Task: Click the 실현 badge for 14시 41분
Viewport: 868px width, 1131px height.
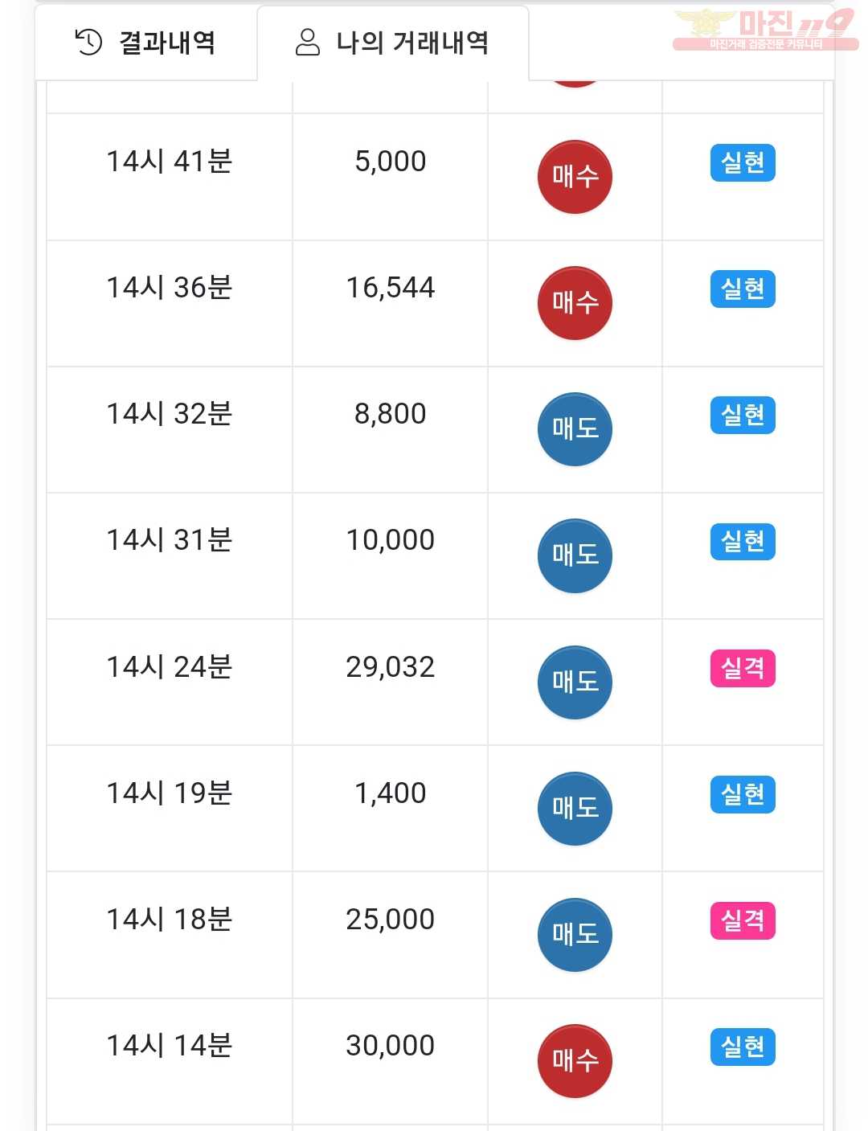Action: pyautogui.click(x=743, y=162)
